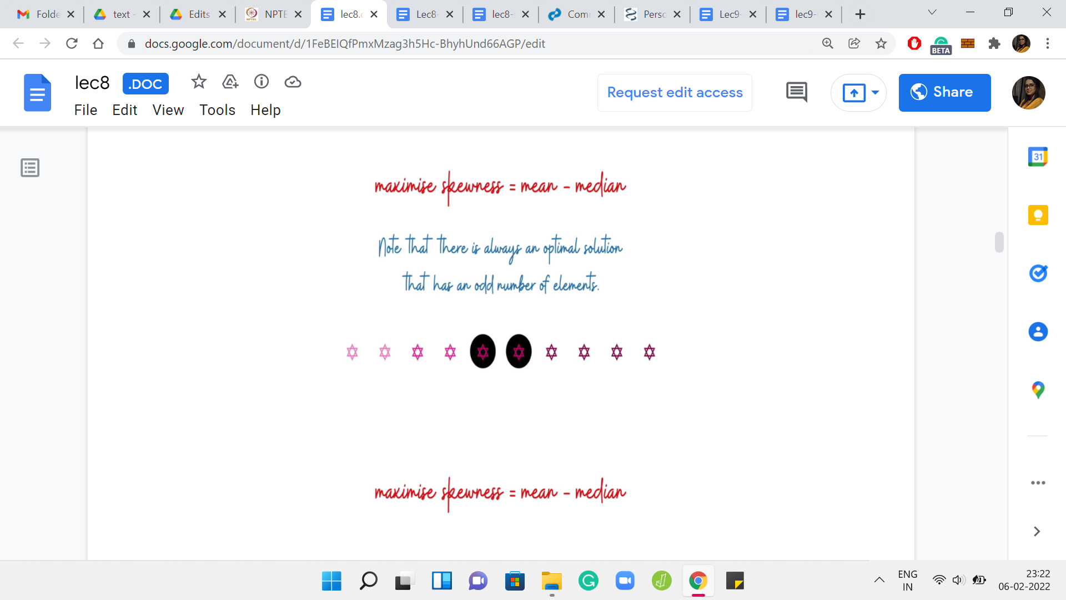Expand the present dropdown arrow
1066x600 pixels.
(875, 92)
